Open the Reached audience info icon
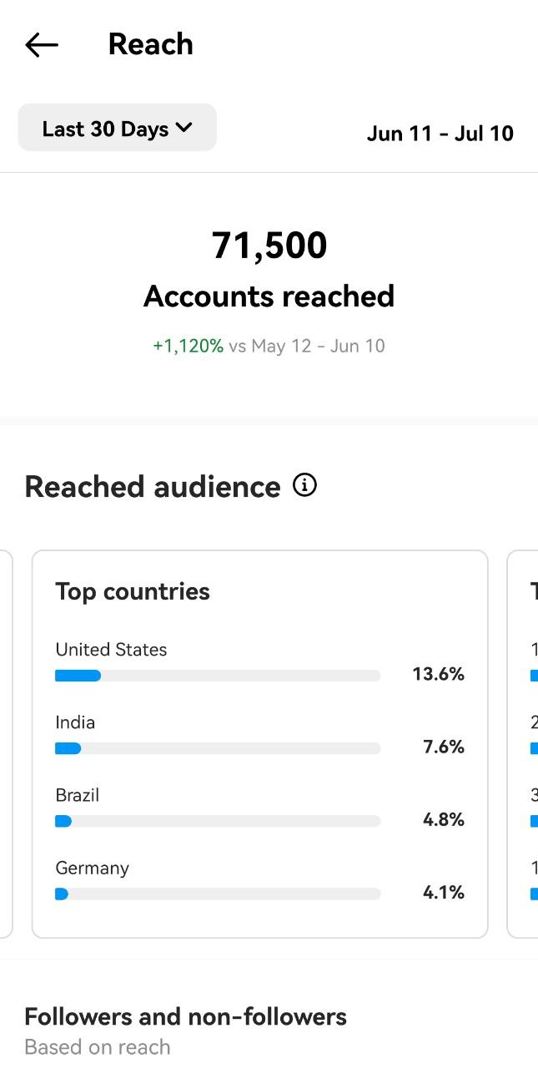The image size is (538, 1069). [305, 485]
